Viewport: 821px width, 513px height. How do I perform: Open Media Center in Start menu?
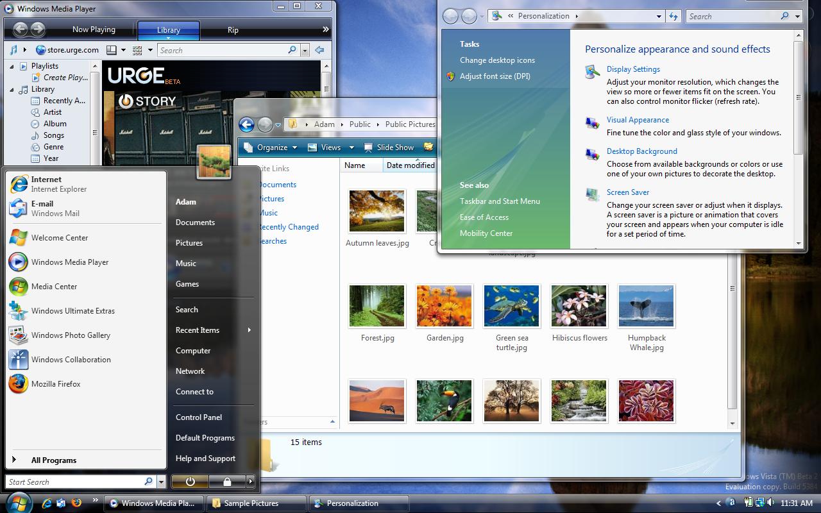86,287
